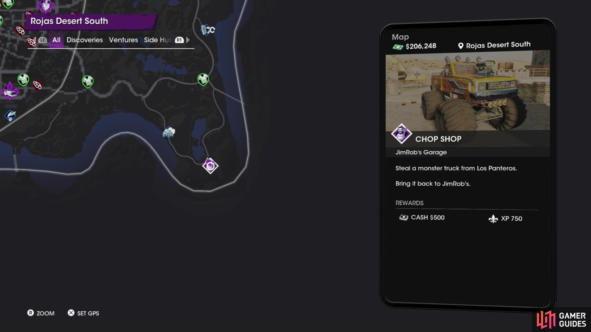Click the car wash icon near river

click(x=169, y=132)
